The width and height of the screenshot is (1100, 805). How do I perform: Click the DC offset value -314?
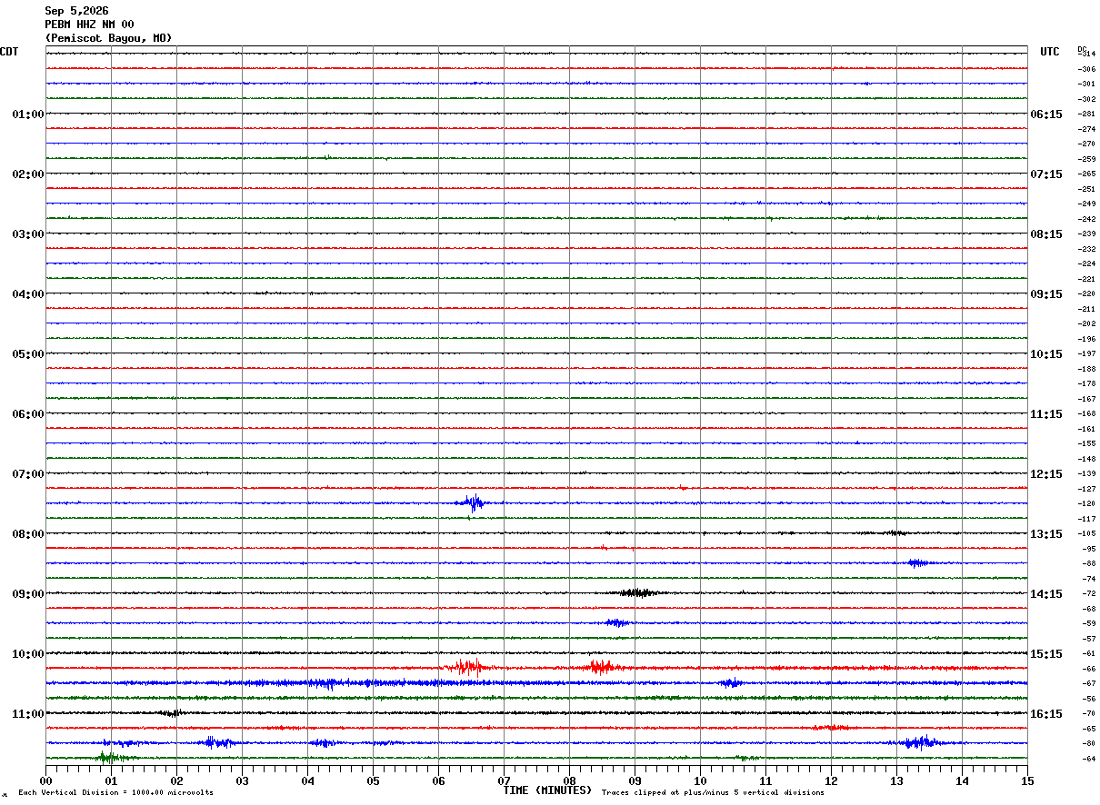click(1086, 54)
